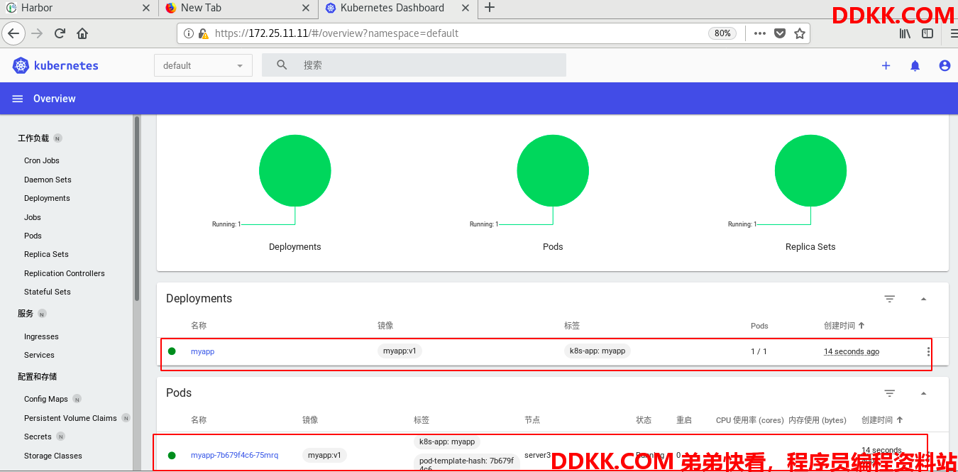Screen dimensions: 958x472
Task: Click the 配置和存储 sidebar heading
Action: (37, 376)
